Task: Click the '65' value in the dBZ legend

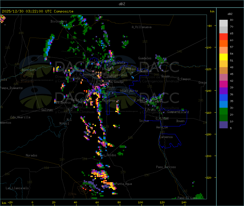Action: (x=232, y=33)
